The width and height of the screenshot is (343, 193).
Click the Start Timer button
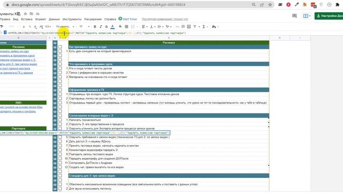pos(128,19)
